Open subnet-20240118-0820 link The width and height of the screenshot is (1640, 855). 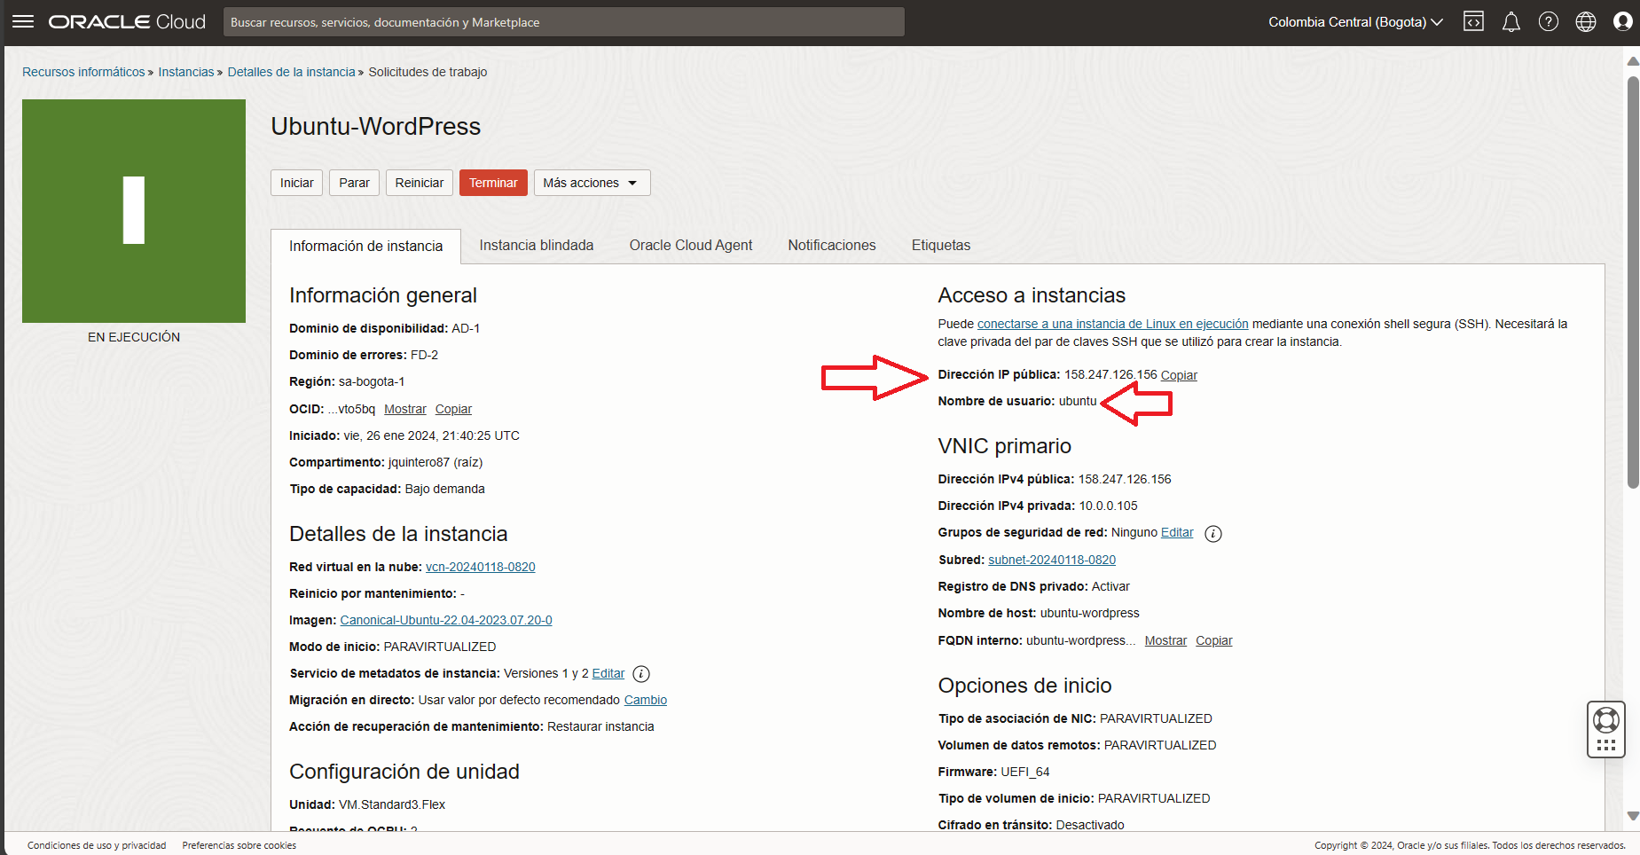[x=1052, y=560]
